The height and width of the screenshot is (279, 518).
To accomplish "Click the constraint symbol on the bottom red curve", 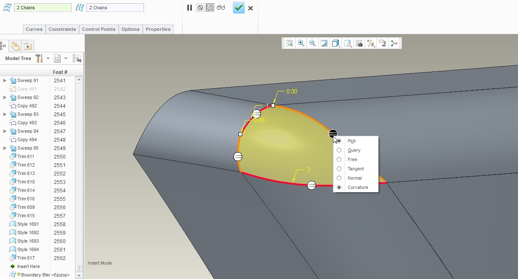I will tap(311, 185).
